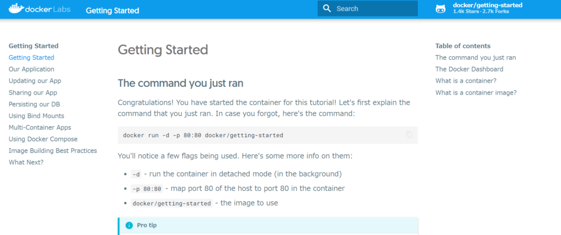
Task: Open Sharing our App section
Action: coord(33,92)
